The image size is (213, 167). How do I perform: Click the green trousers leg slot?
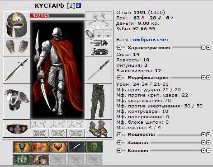(x=99, y=102)
